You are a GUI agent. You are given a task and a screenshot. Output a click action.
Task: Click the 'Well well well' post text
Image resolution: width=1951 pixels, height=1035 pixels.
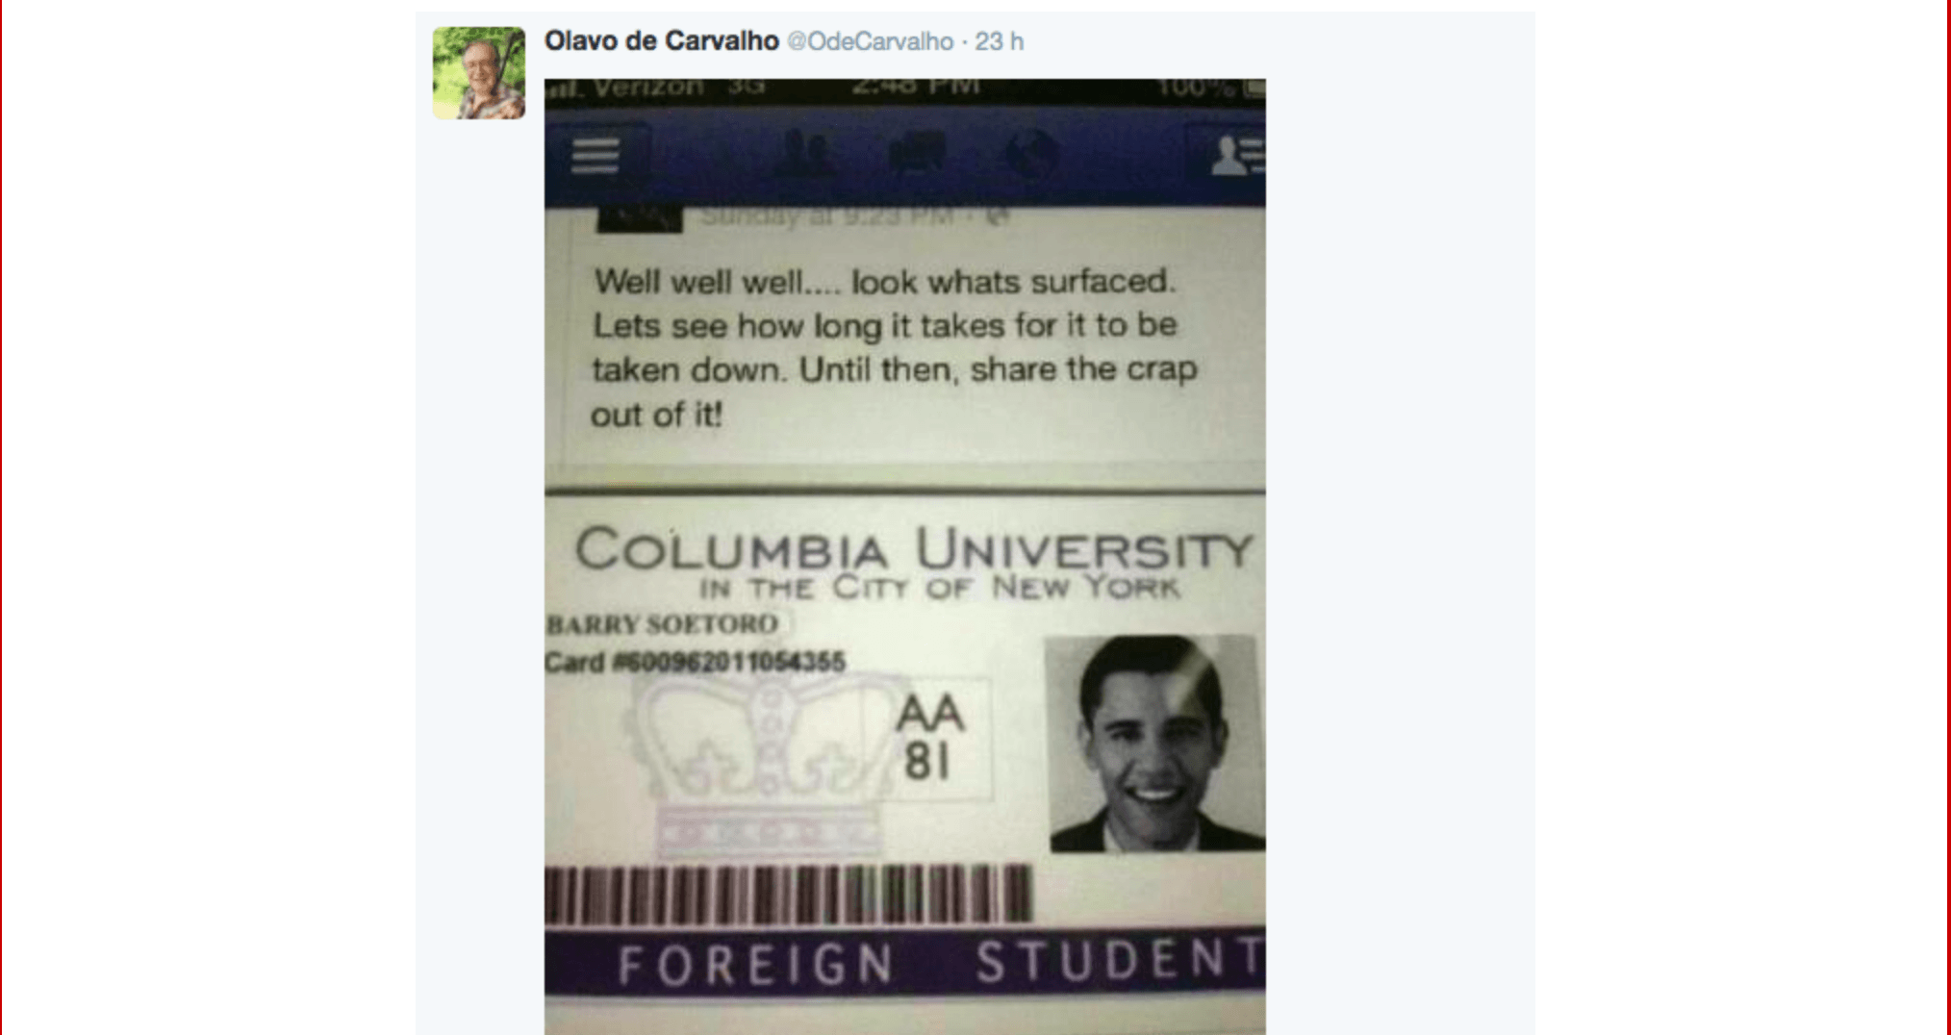click(x=895, y=347)
